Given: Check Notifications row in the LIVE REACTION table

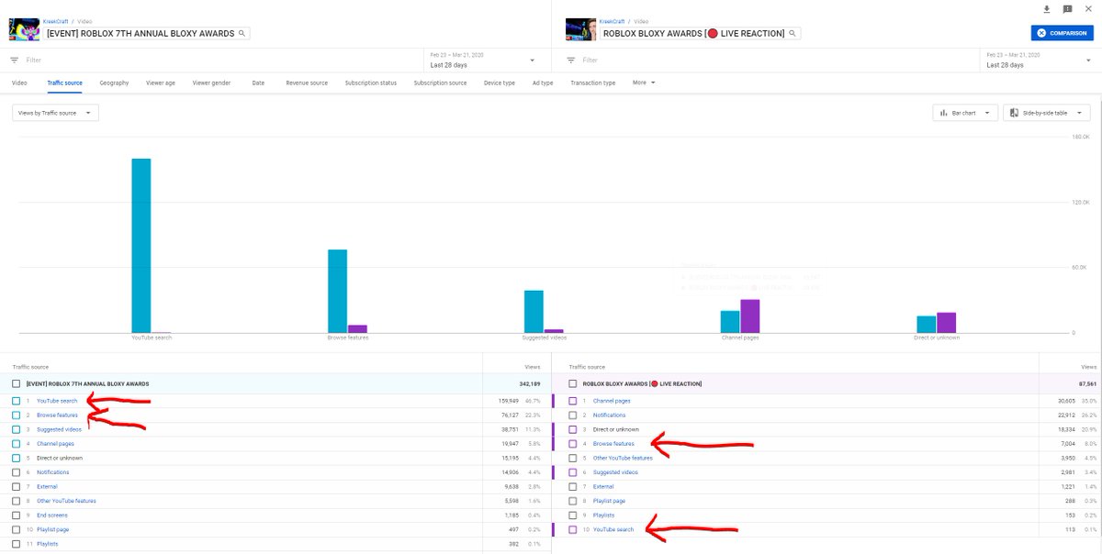Looking at the screenshot, I should 573,415.
